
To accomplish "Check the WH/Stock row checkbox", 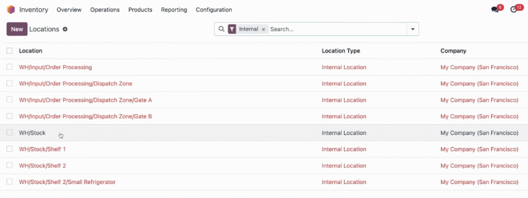I will 9,133.
